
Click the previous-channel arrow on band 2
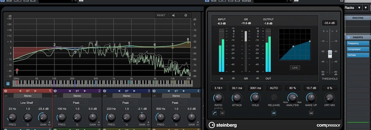pos(70,91)
